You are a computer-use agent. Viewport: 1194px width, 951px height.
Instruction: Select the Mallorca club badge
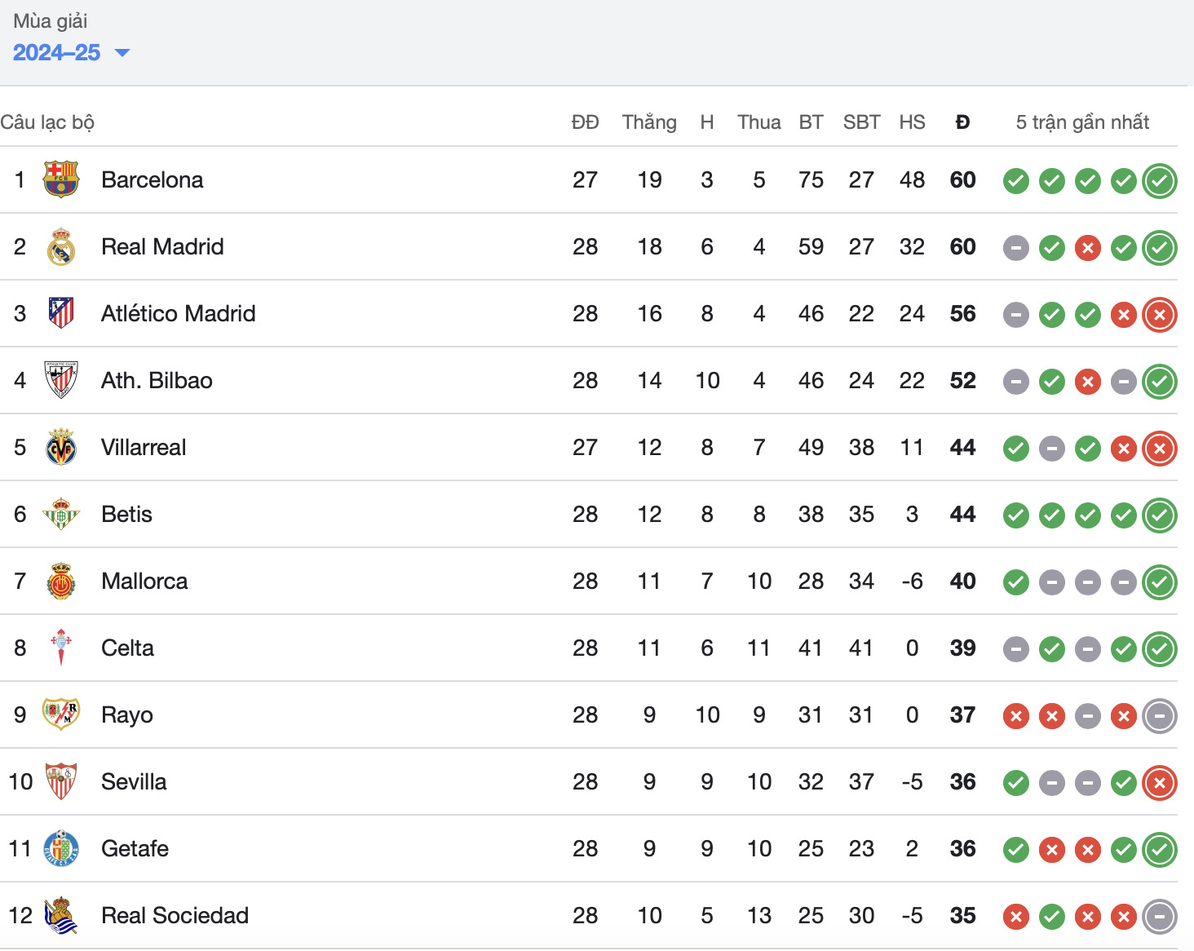point(61,582)
